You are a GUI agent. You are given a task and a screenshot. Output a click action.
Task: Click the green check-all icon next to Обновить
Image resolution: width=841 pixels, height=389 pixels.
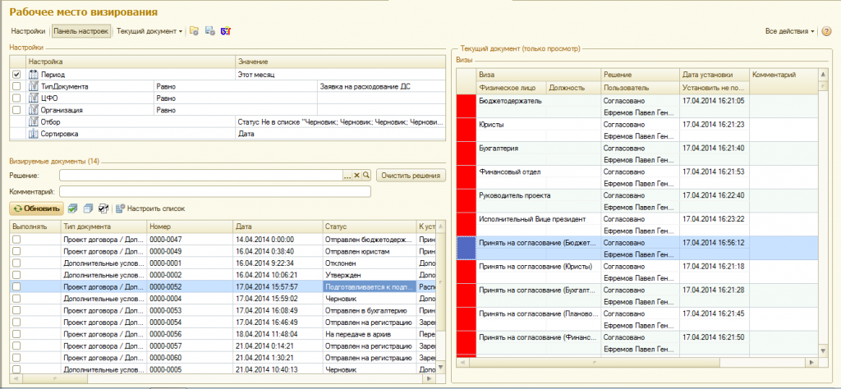(x=73, y=208)
